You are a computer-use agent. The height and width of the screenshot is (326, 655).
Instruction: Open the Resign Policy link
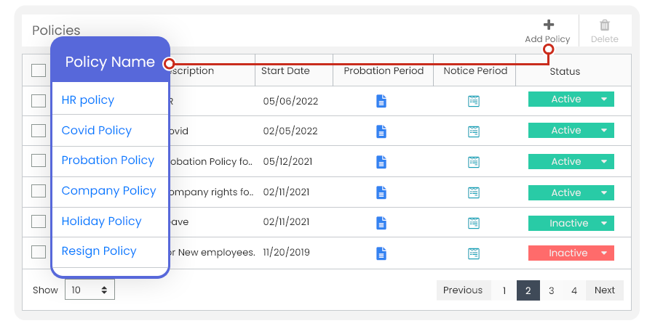(99, 251)
